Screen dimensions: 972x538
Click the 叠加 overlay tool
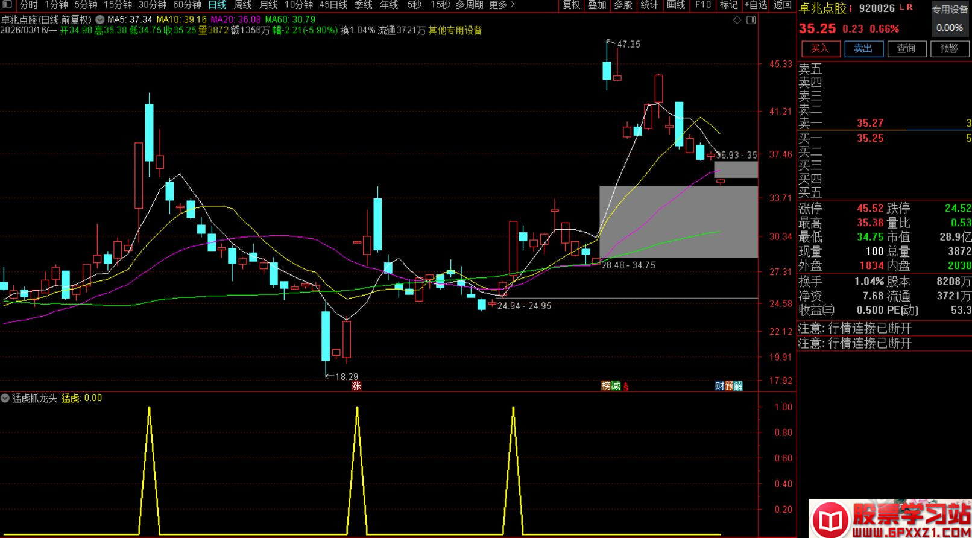597,5
